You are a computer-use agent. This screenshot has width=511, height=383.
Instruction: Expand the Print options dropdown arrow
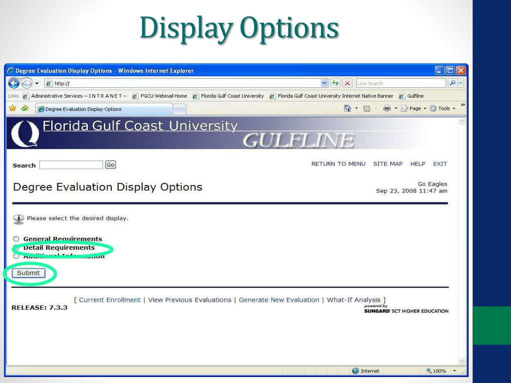pyautogui.click(x=396, y=108)
